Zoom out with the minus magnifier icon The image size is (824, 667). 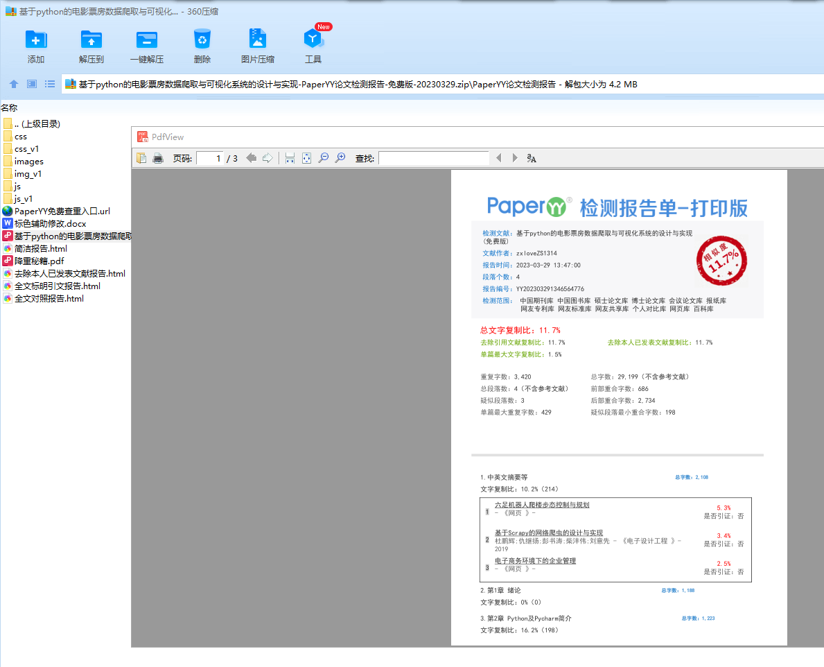(324, 157)
